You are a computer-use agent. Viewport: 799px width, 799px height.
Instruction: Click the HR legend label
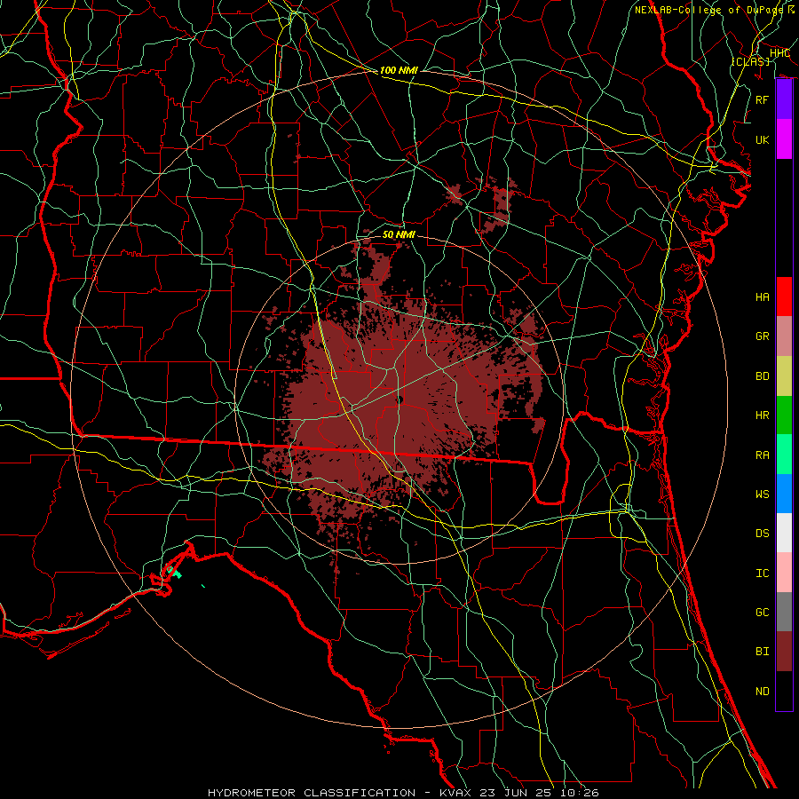763,415
